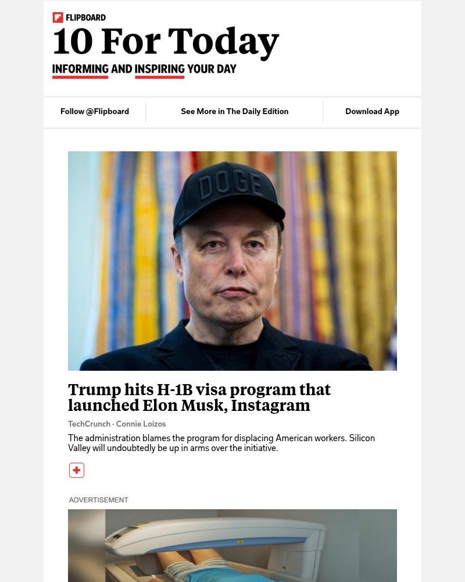Click the article summary about displacing American workers
This screenshot has width=465, height=582.
221,443
